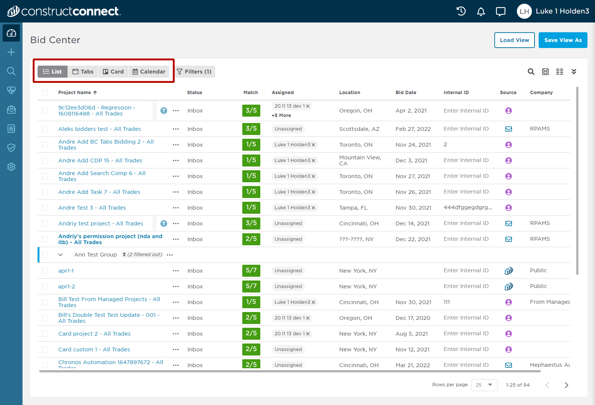Click the Load View button
Viewport: 595px width, 405px height.
515,40
